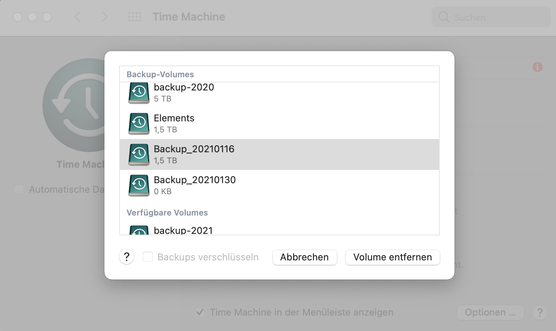This screenshot has width=556, height=331.
Task: Show all preferences via the grid icon
Action: (135, 17)
